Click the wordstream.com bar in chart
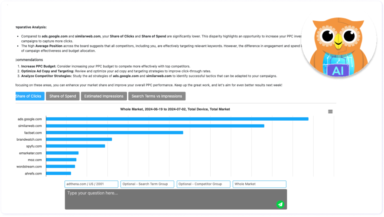The height and width of the screenshot is (217, 384). tap(61, 167)
